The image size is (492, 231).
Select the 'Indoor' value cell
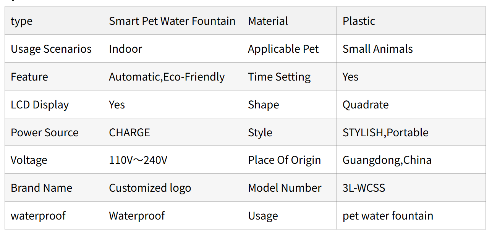(125, 49)
